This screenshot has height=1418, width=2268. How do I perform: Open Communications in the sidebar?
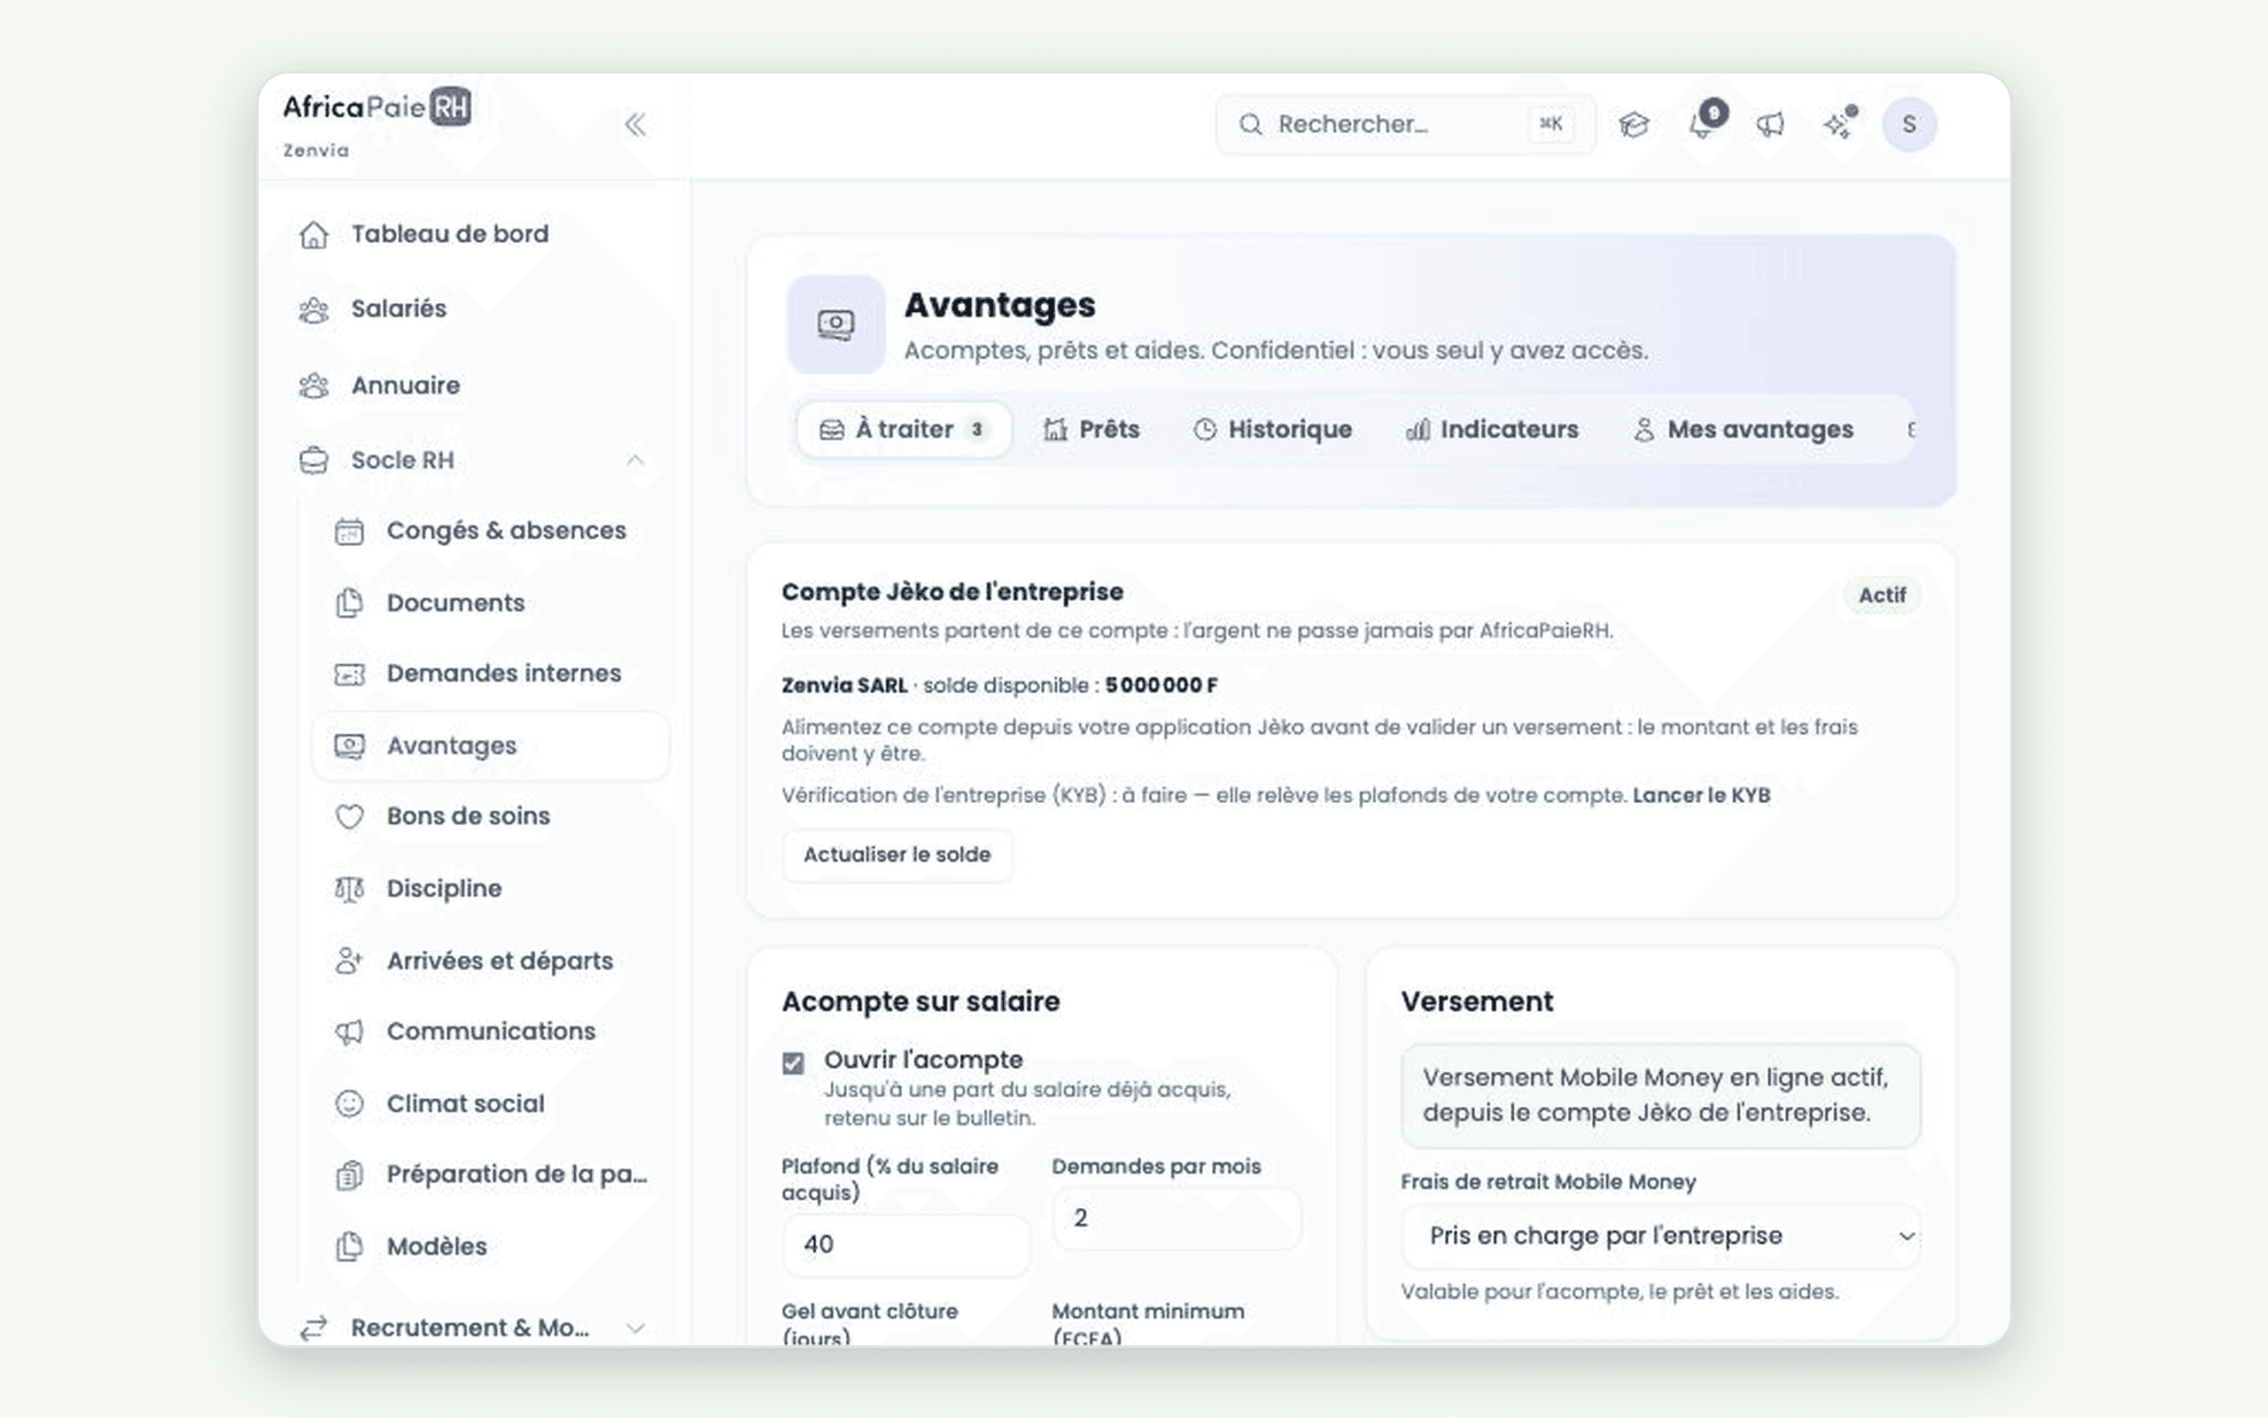pos(492,1032)
